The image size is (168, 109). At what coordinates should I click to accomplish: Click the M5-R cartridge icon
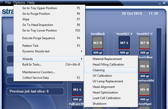point(144,89)
